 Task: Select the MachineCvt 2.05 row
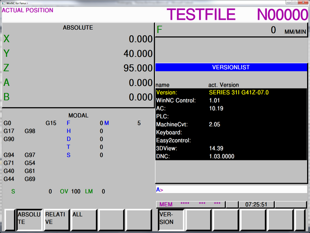(x=231, y=124)
